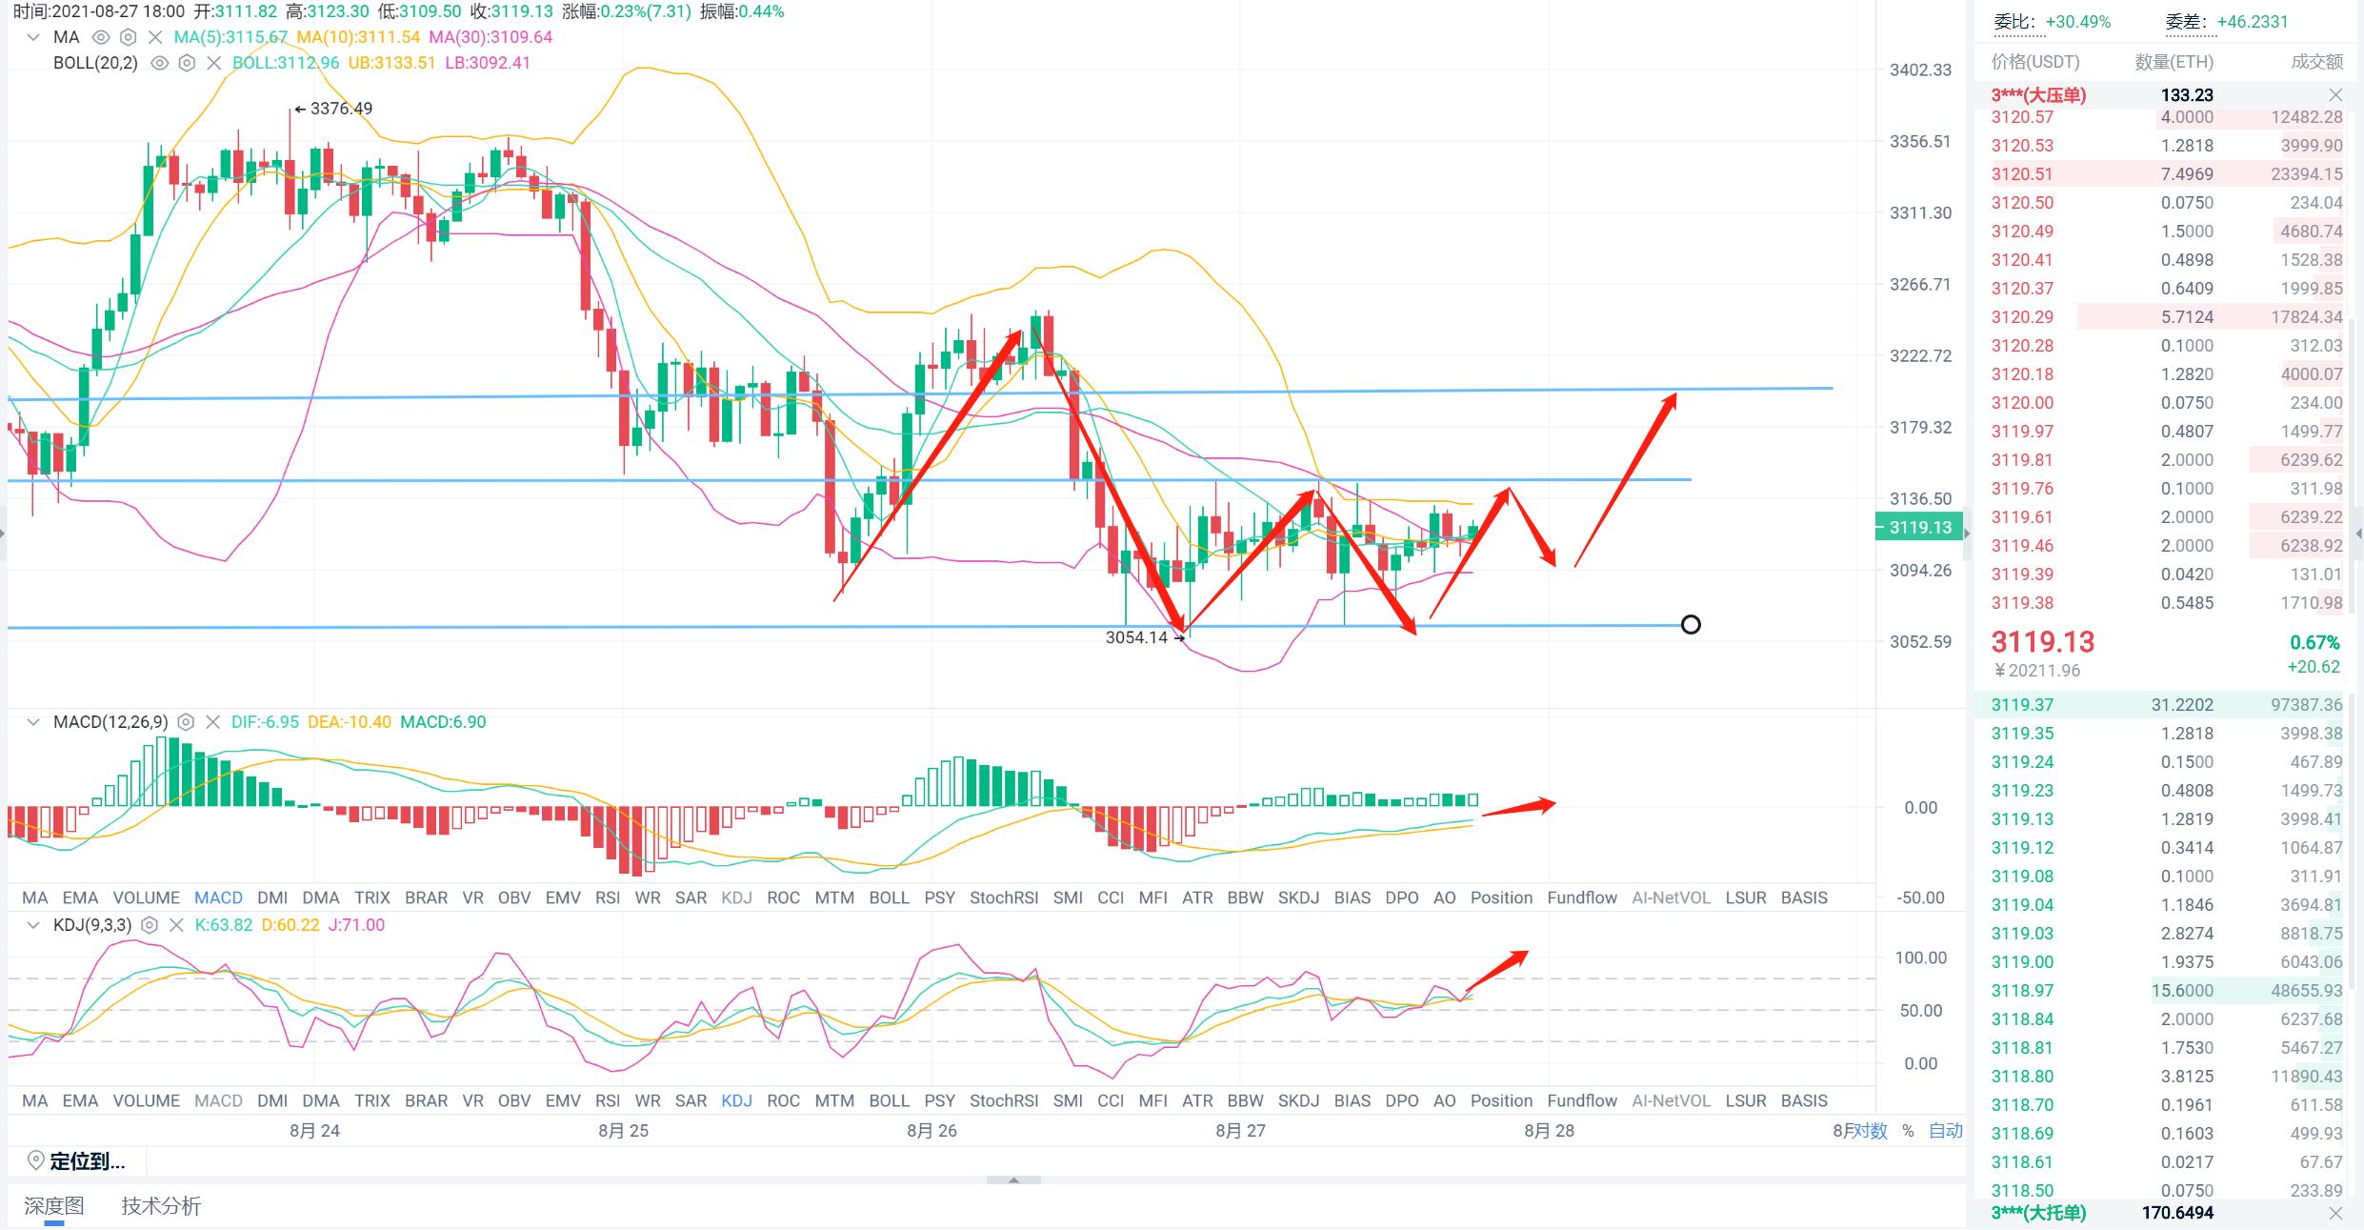Toggle MA indicator visibility eye

pyautogui.click(x=100, y=37)
